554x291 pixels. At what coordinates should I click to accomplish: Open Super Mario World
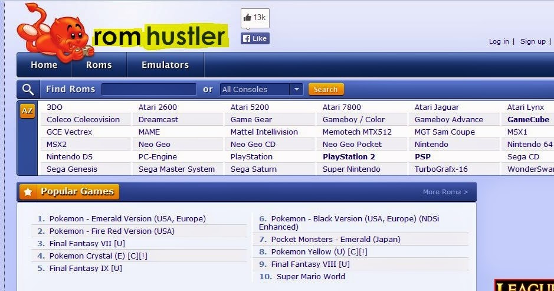coord(311,276)
